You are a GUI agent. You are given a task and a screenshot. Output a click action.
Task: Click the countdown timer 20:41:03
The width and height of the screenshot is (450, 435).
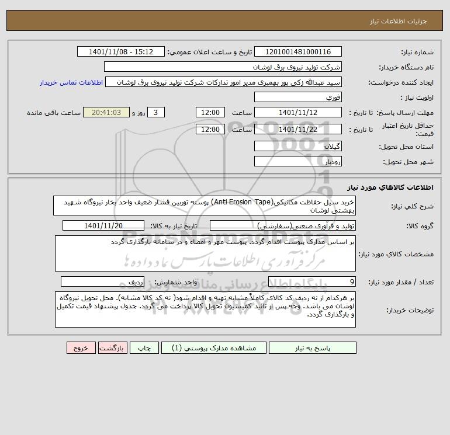click(x=106, y=113)
